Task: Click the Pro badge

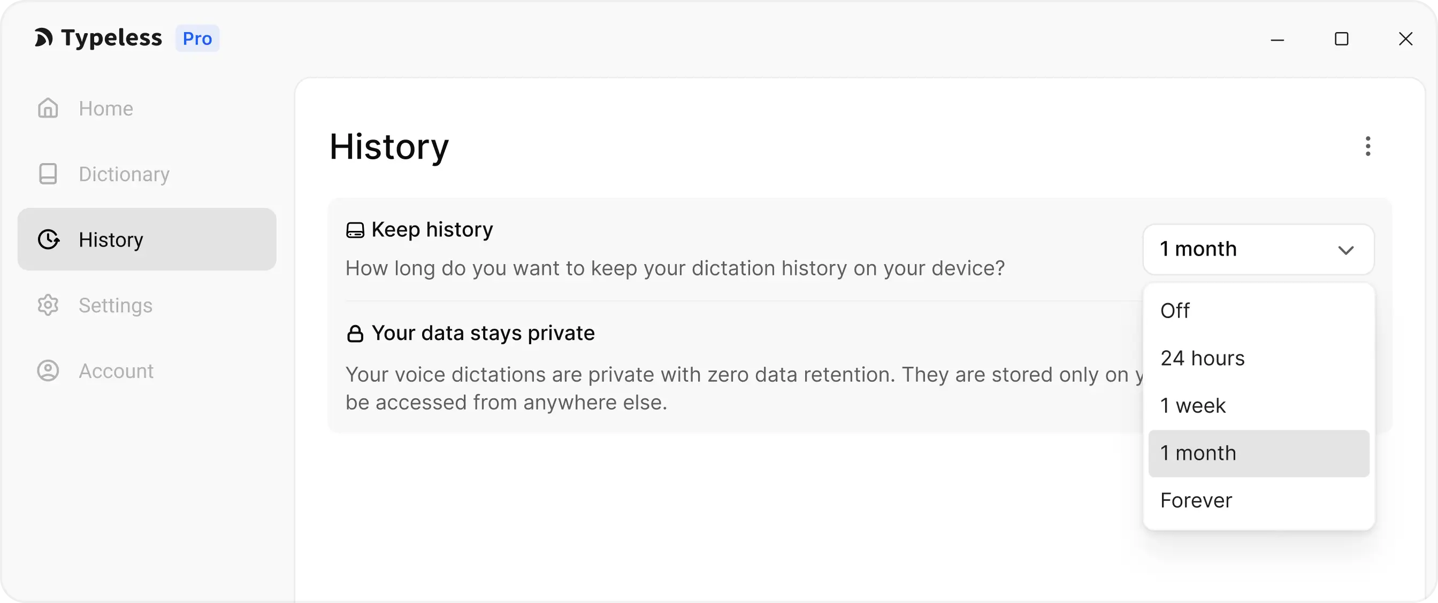Action: coord(197,38)
